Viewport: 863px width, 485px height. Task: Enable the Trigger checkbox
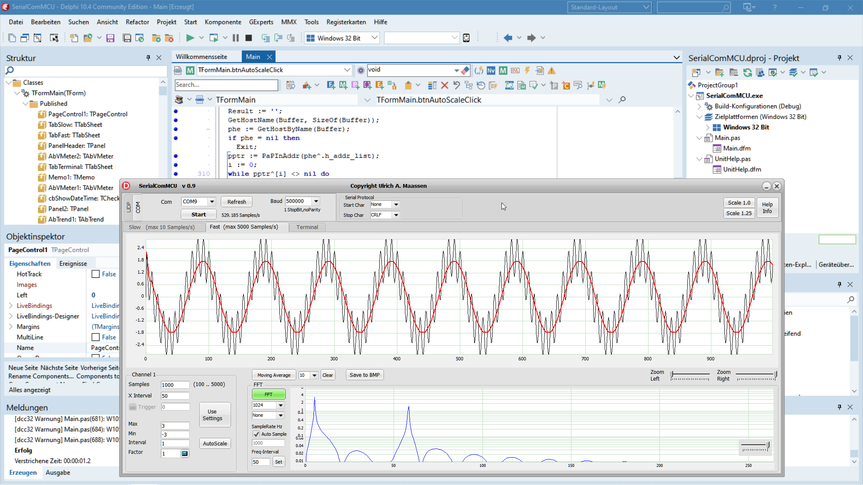pos(133,407)
